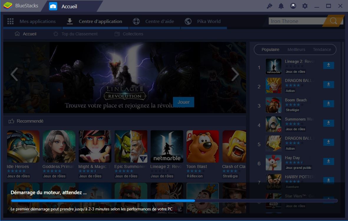Open the notifications bell
Viewport: 348px width, 221px height.
pos(281,6)
